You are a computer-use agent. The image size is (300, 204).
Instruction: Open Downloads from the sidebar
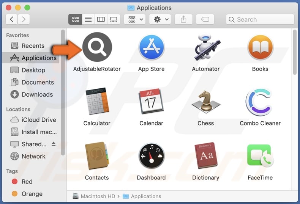coord(31,94)
